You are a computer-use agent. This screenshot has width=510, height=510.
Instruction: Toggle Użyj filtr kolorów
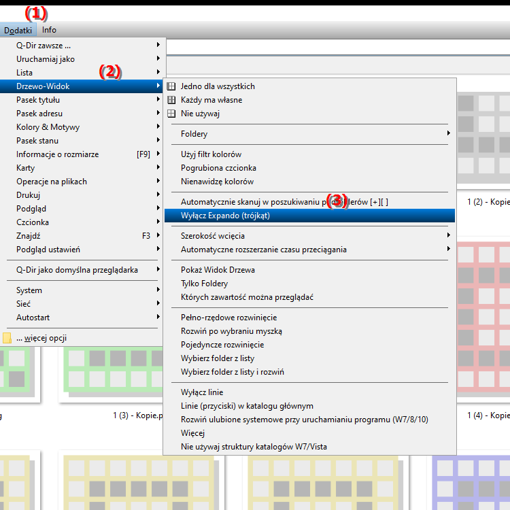pyautogui.click(x=309, y=154)
